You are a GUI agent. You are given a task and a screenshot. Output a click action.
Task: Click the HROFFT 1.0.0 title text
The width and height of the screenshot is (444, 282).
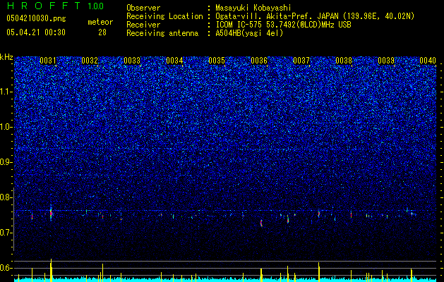coord(55,6)
